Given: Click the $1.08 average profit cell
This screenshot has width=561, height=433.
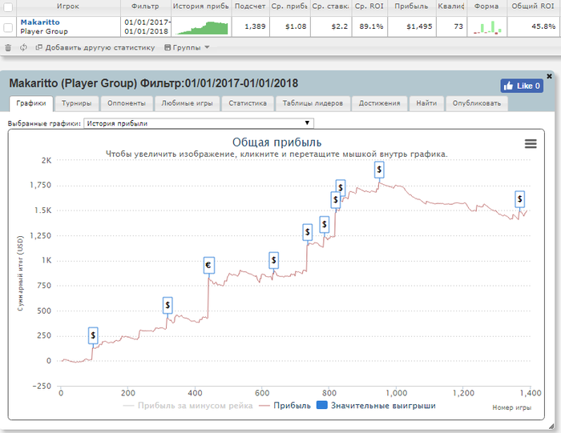Looking at the screenshot, I should 290,26.
